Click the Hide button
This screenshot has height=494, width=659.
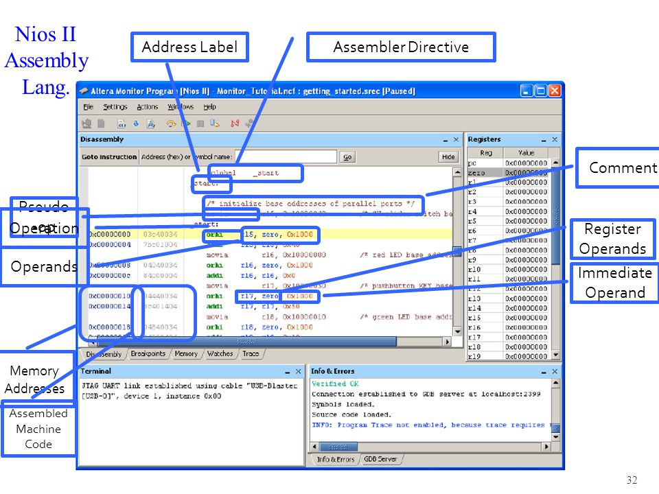(448, 156)
